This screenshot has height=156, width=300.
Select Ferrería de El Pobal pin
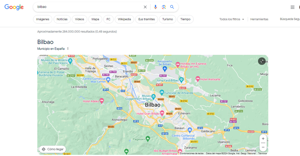pos(38,73)
